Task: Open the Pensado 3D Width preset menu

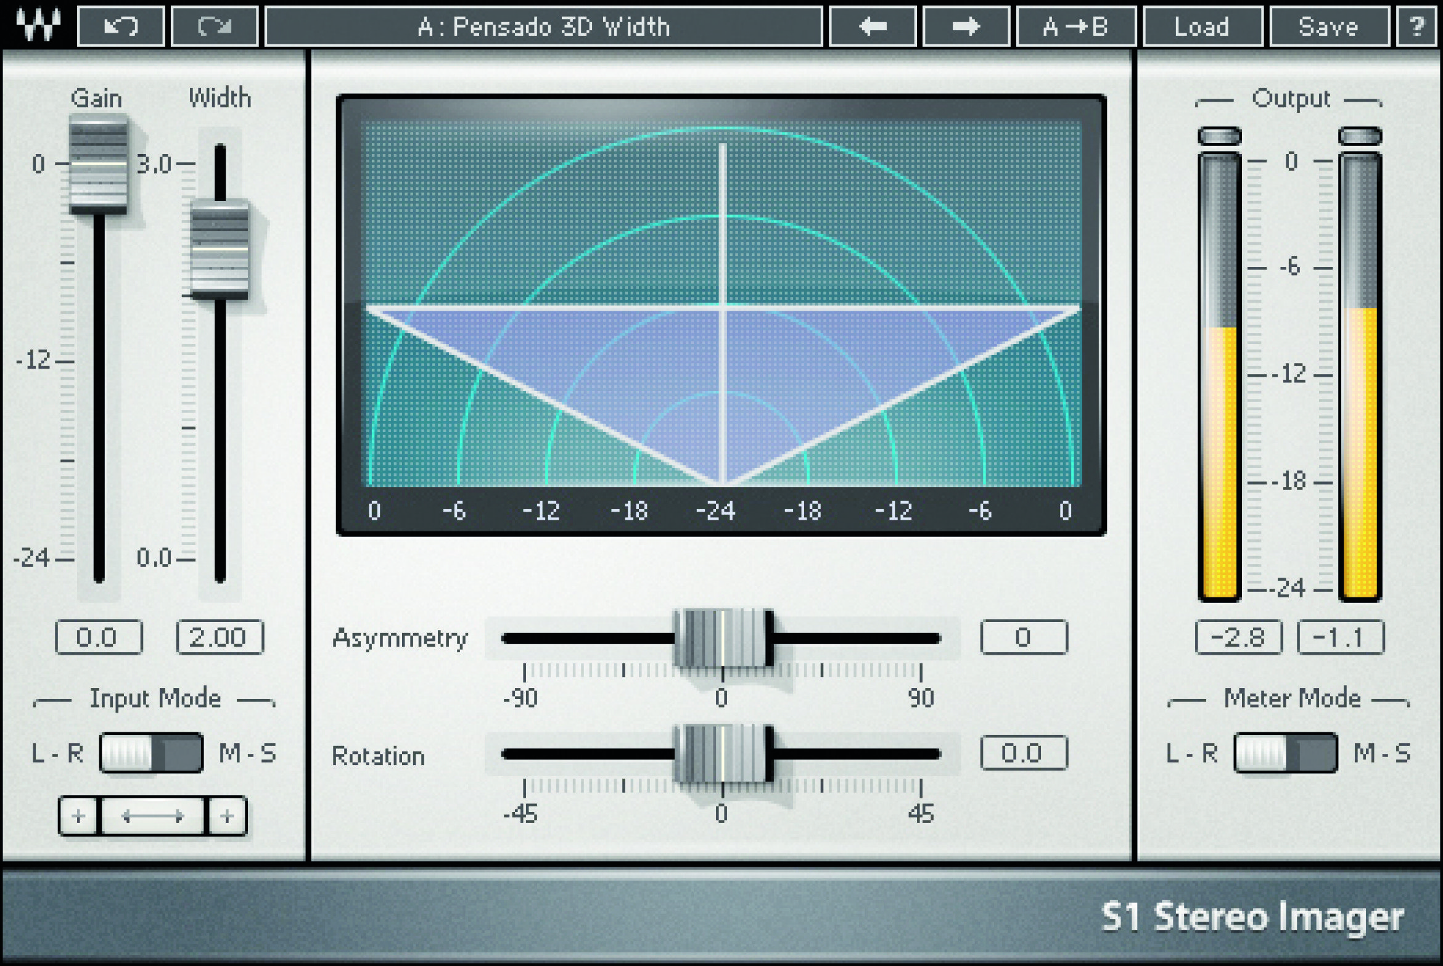Action: (543, 27)
